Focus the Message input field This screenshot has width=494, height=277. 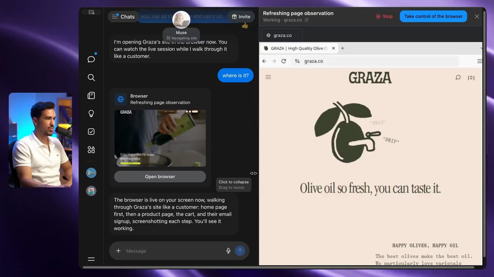(174, 251)
